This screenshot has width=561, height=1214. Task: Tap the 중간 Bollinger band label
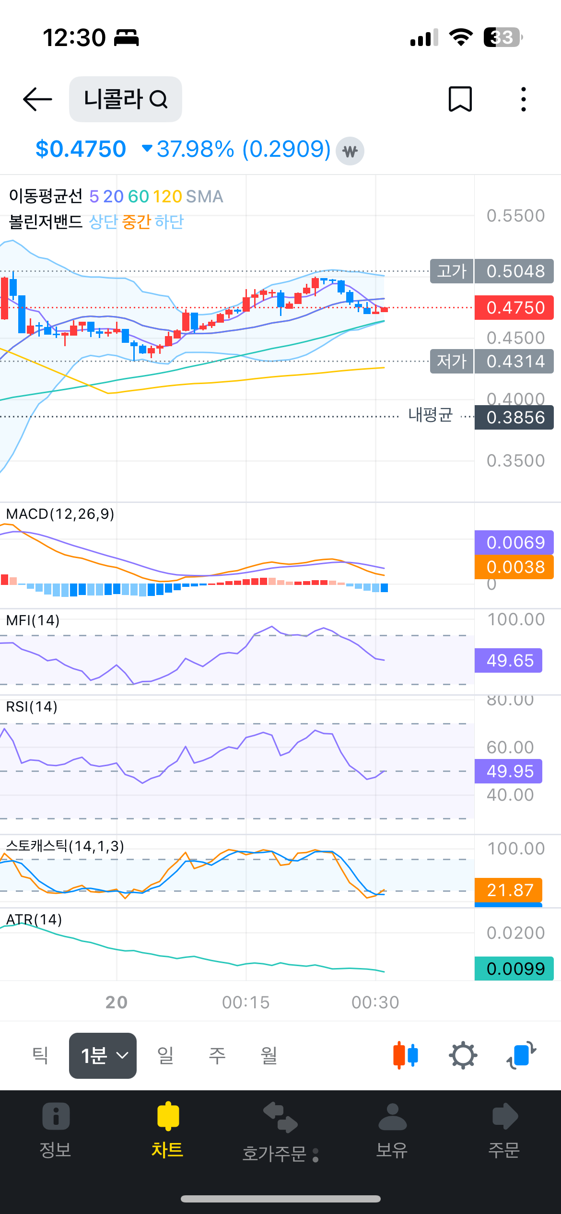pyautogui.click(x=137, y=222)
